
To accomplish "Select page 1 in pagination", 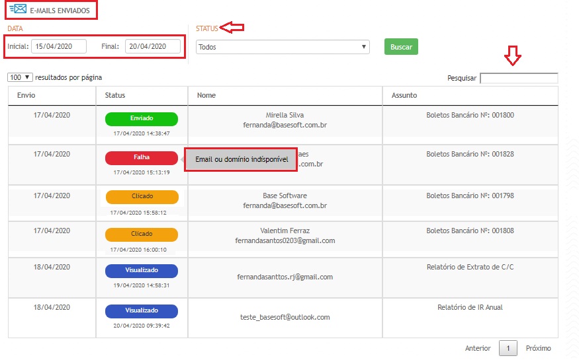I will [x=508, y=348].
